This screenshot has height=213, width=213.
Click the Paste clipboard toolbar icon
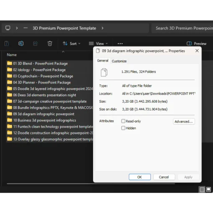pyautogui.click(x=7, y=43)
